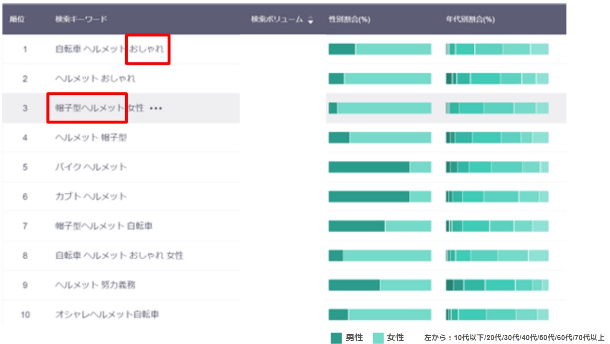The height and width of the screenshot is (344, 610).
Task: Click the age ratio bar for ヘルメット 努力義務
Action: tap(497, 285)
